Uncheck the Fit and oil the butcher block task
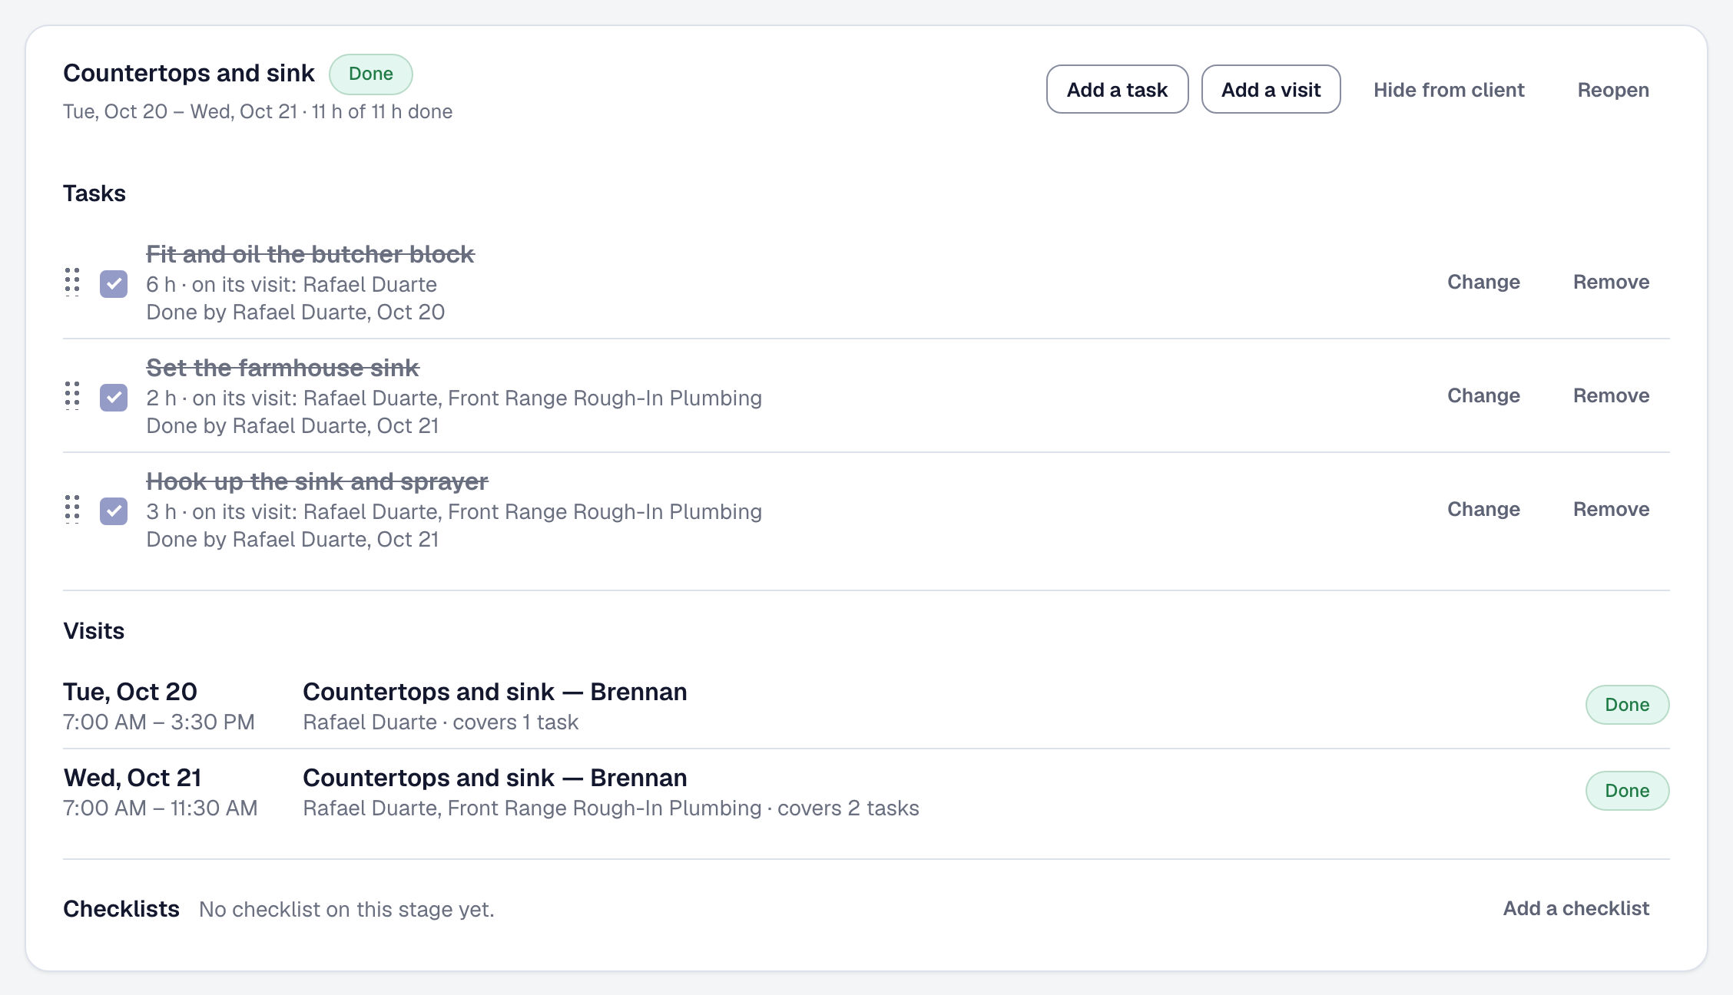The width and height of the screenshot is (1733, 995). click(x=114, y=284)
